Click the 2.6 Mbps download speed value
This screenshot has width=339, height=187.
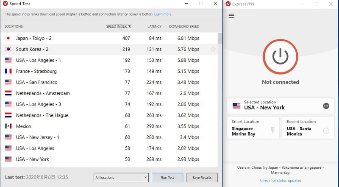pyautogui.click(x=189, y=93)
